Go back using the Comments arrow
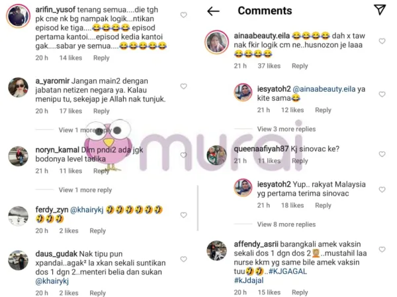The height and width of the screenshot is (297, 397). click(x=213, y=11)
